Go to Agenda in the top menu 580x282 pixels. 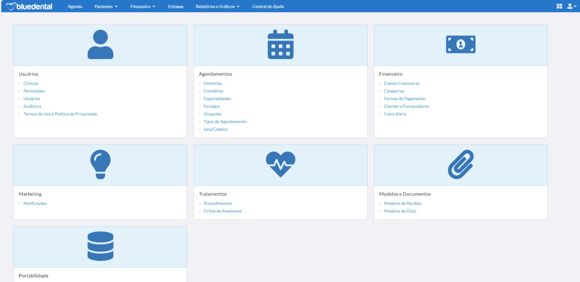click(x=75, y=7)
